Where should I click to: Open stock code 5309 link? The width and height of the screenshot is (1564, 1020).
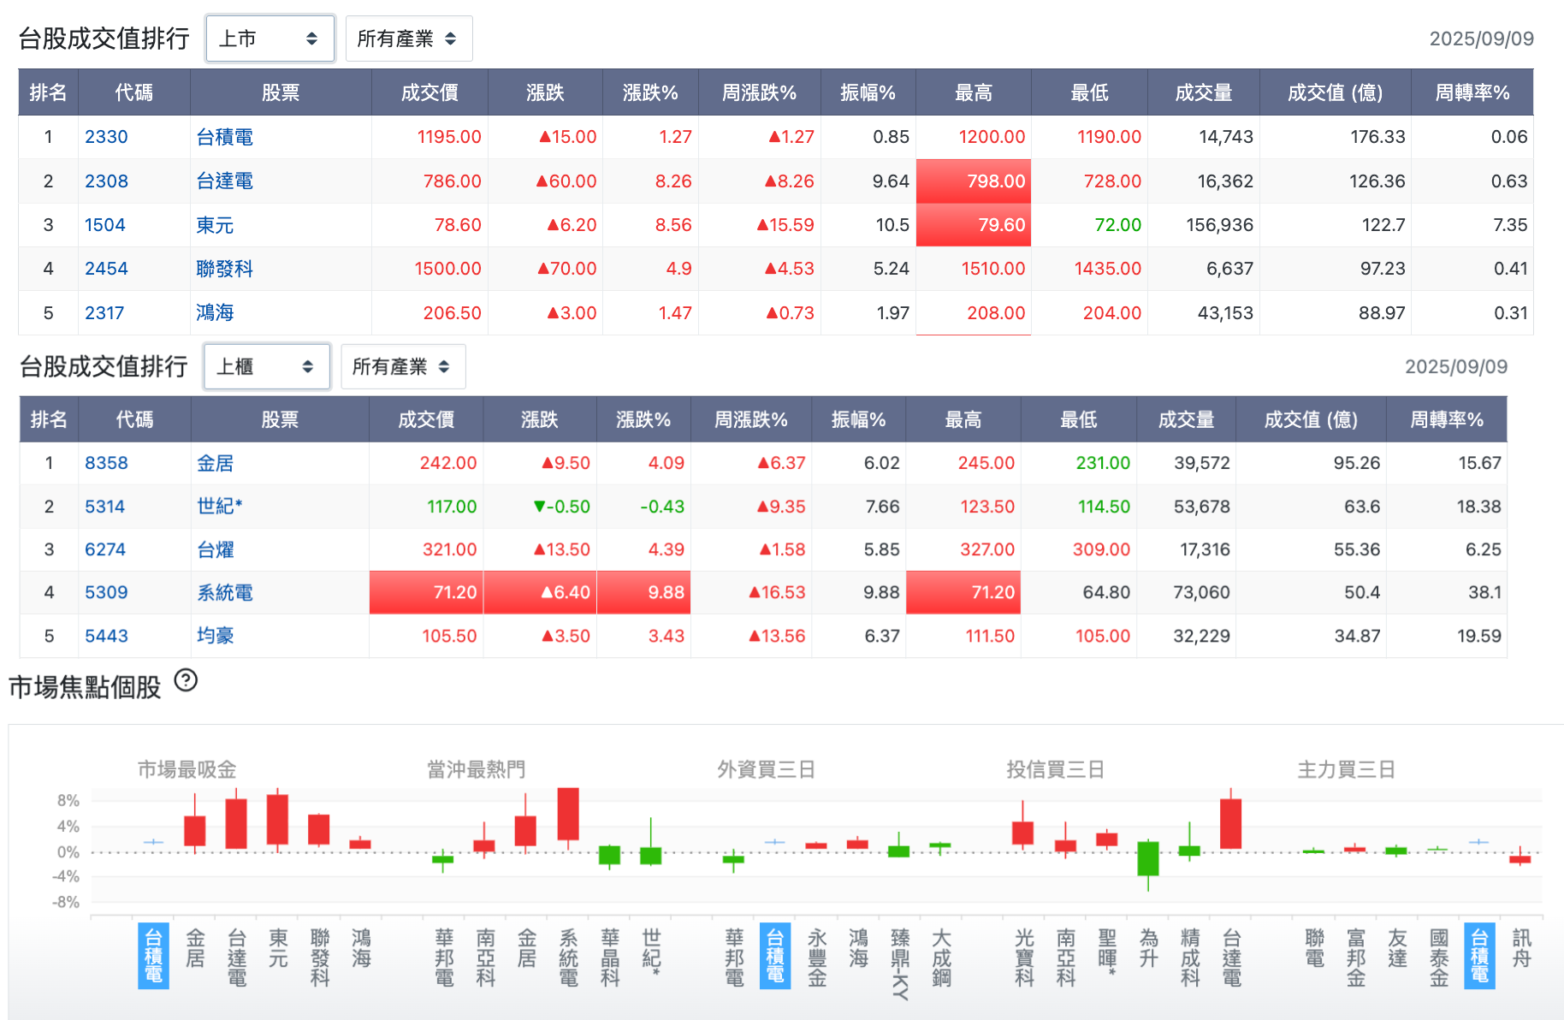[x=106, y=592]
